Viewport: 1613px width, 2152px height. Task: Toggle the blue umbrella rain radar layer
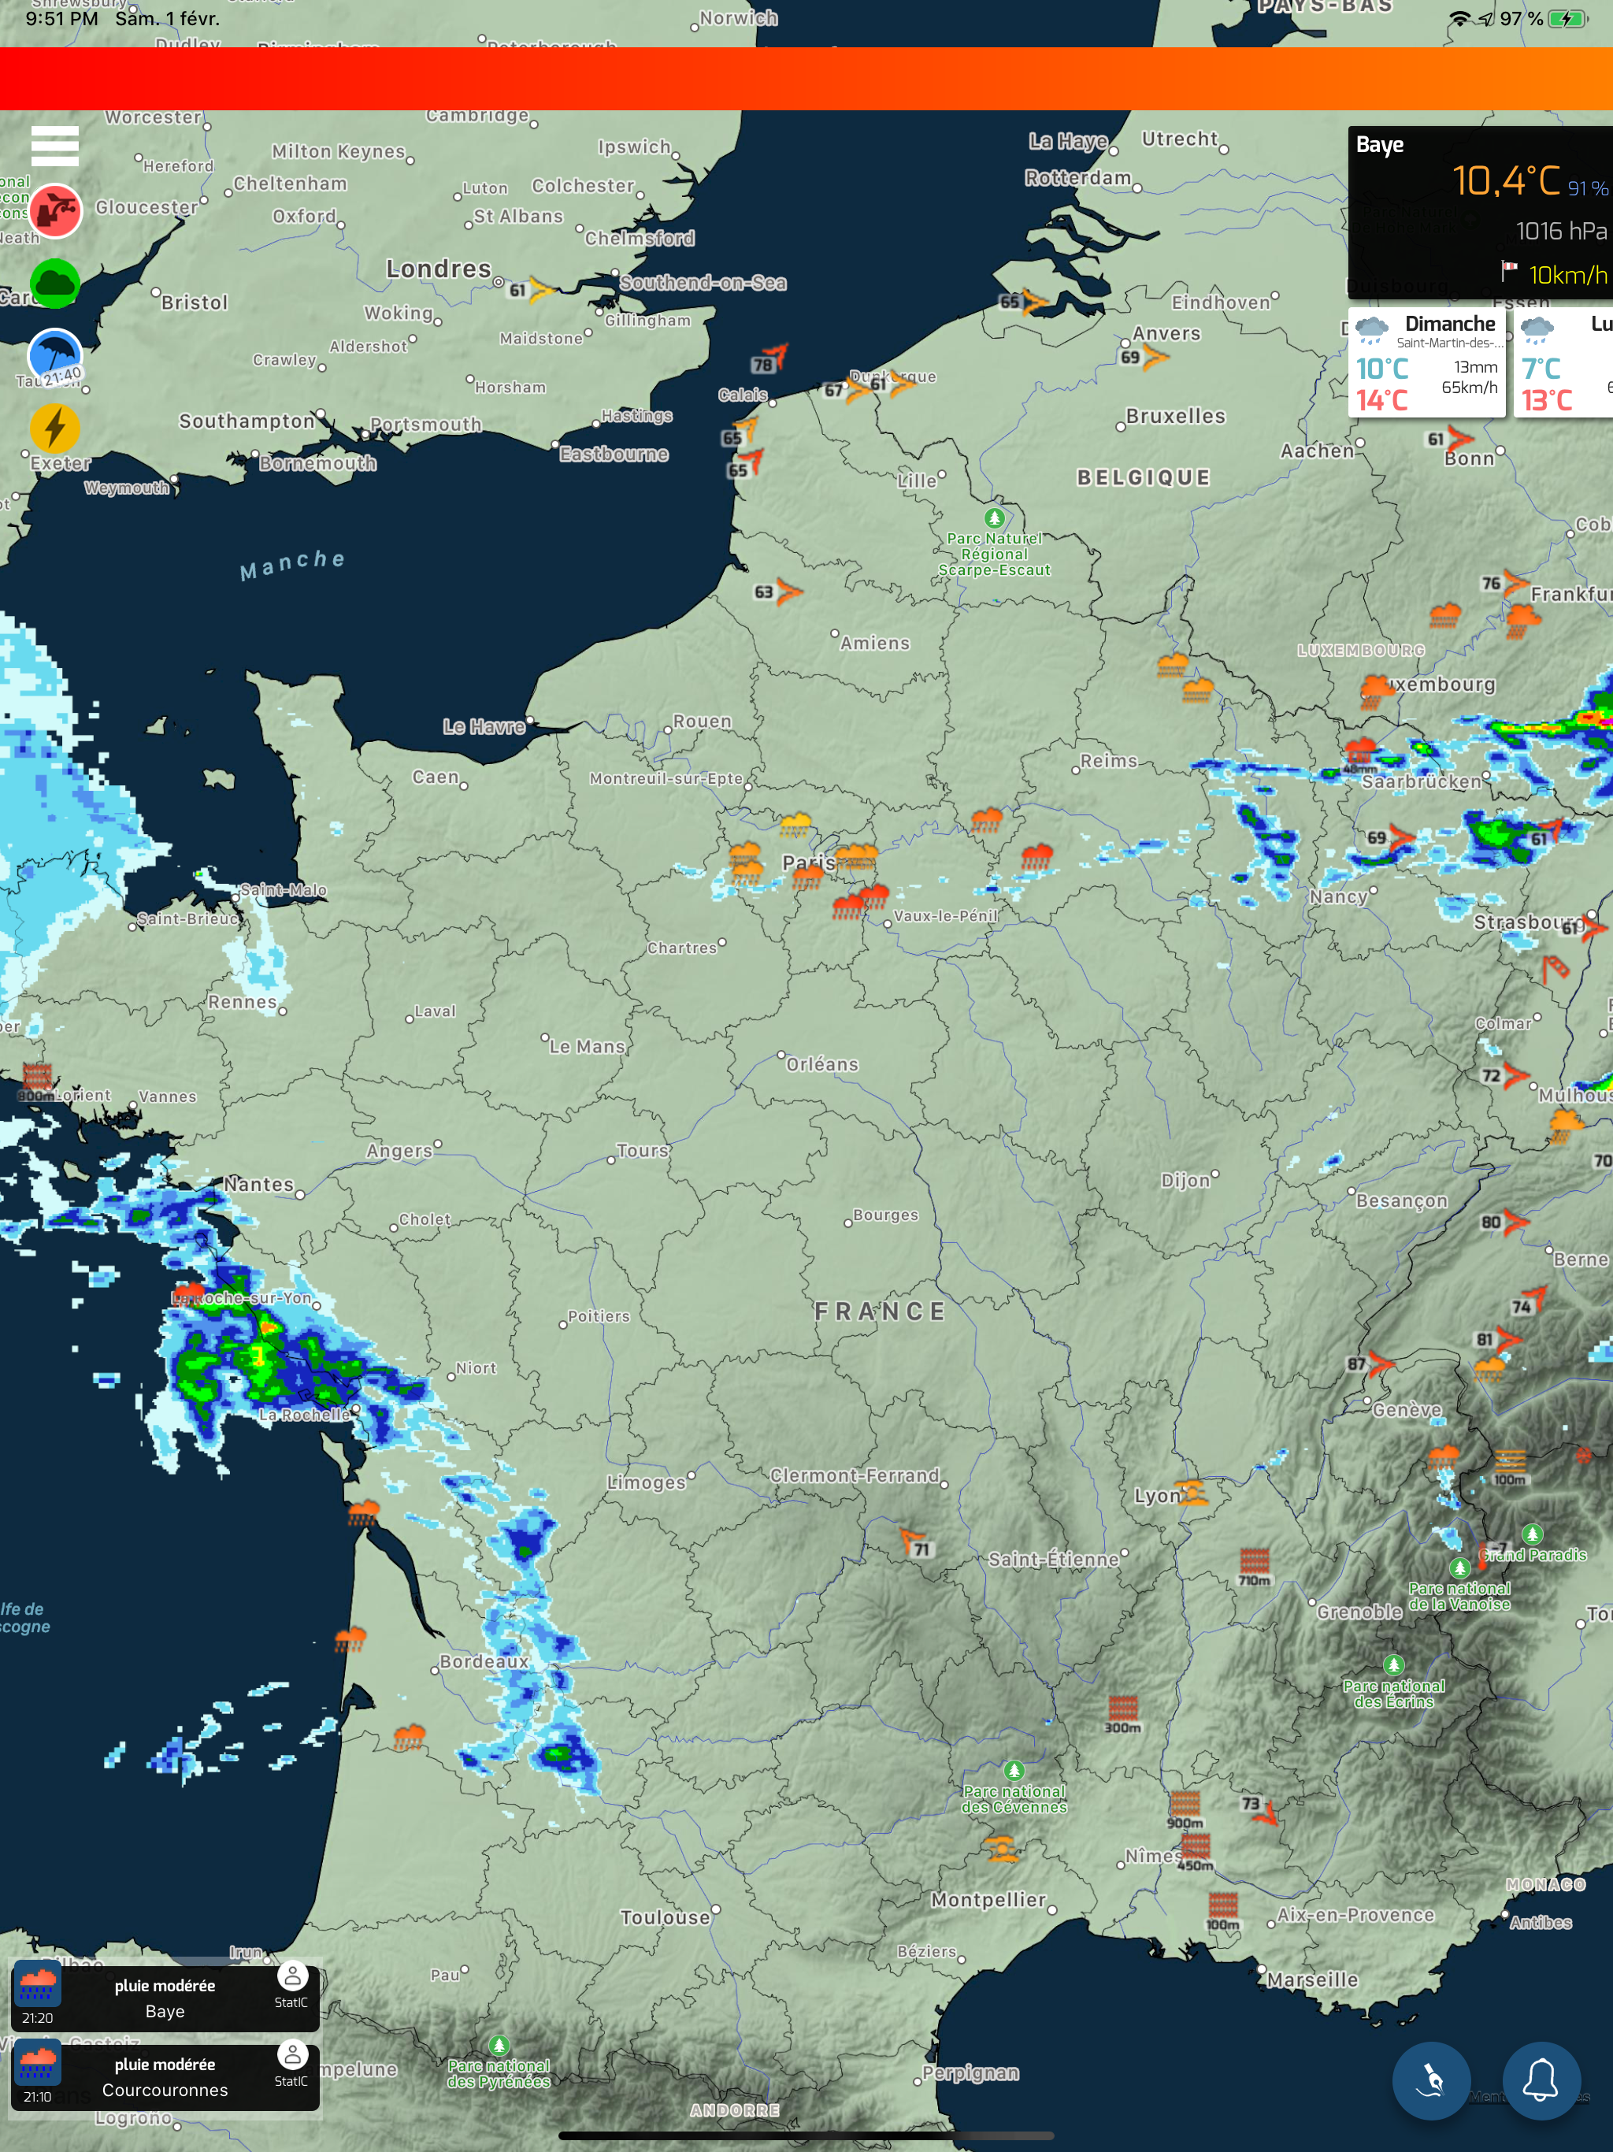click(55, 356)
